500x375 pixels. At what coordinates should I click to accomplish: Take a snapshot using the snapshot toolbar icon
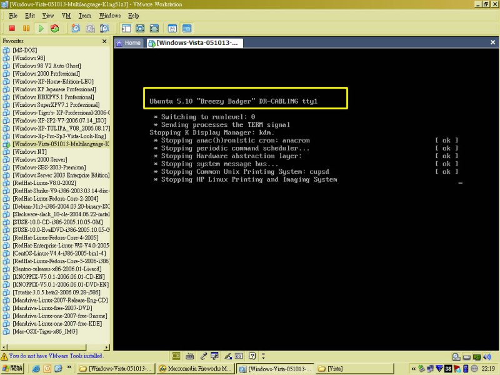click(x=76, y=28)
